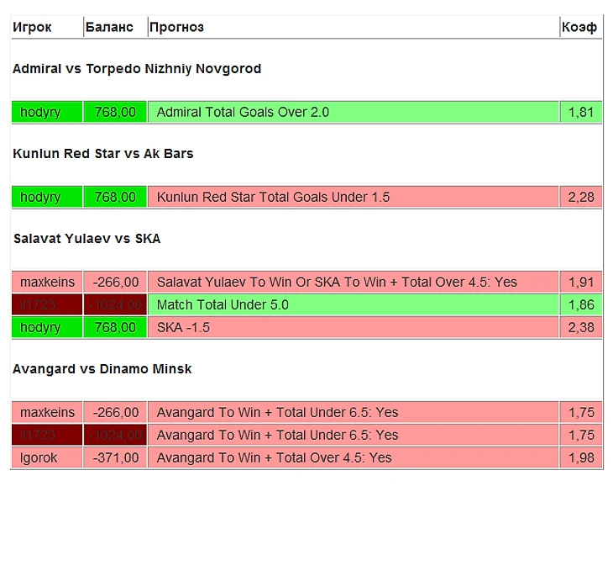Click the coefficient 1,98
Image resolution: width=613 pixels, height=576 pixels.
tap(581, 457)
